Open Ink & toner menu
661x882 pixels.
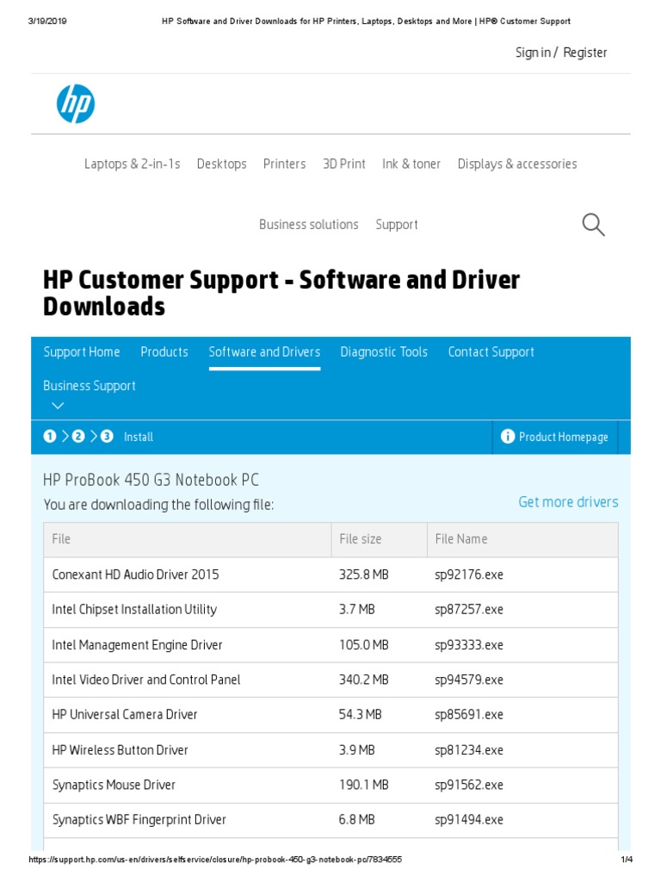point(411,164)
